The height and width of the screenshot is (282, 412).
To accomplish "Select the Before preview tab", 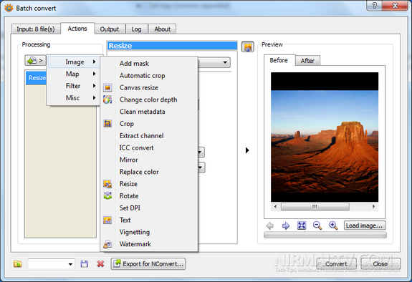I will tap(279, 60).
